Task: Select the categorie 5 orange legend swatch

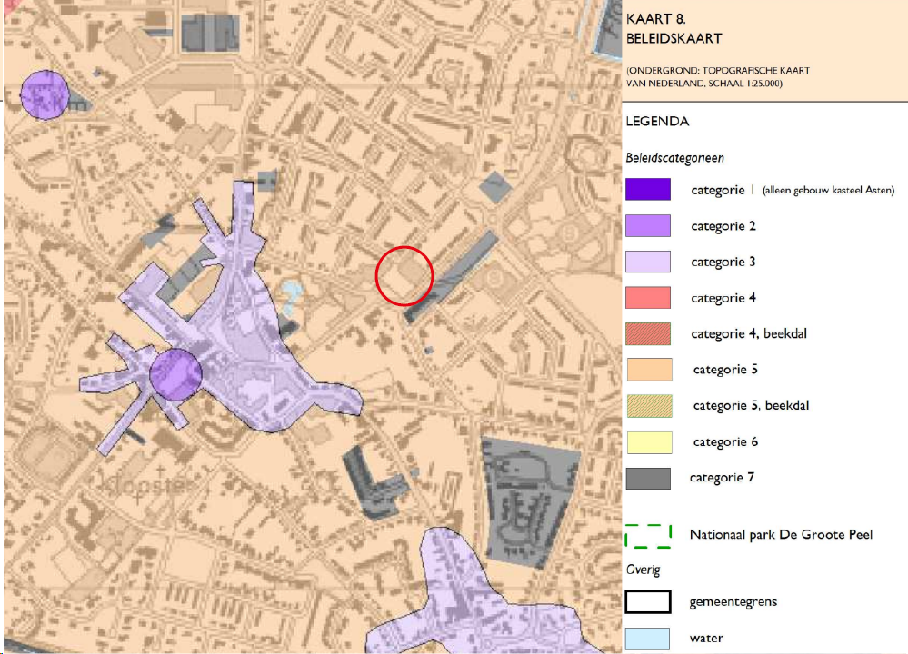Action: 647,369
